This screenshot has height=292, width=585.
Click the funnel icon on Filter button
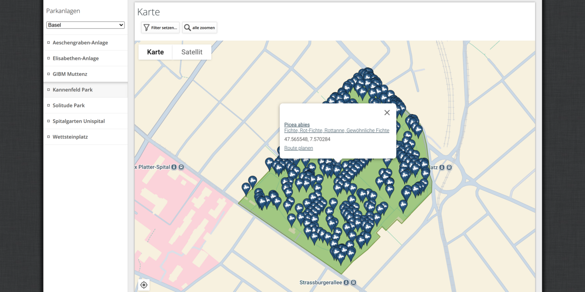click(146, 28)
